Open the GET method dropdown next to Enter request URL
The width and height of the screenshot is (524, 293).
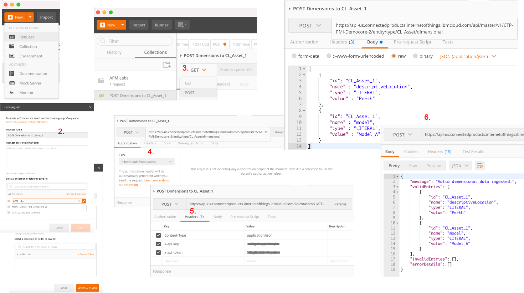[x=199, y=70]
